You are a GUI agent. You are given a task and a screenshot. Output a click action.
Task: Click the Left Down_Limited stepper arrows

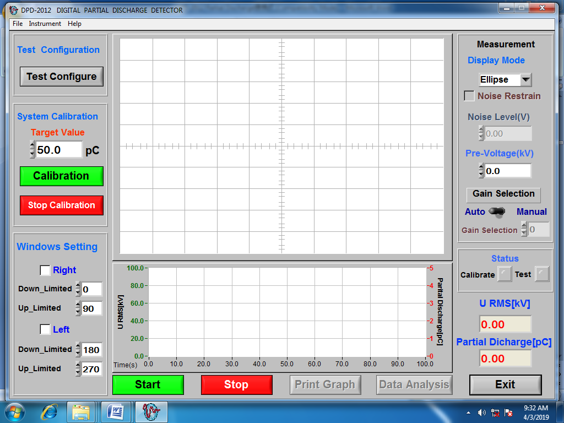pos(78,350)
